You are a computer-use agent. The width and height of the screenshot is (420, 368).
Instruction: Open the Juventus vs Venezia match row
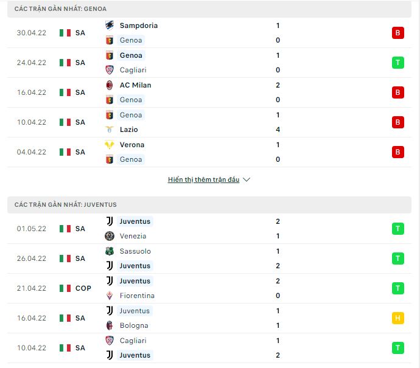pyautogui.click(x=209, y=229)
